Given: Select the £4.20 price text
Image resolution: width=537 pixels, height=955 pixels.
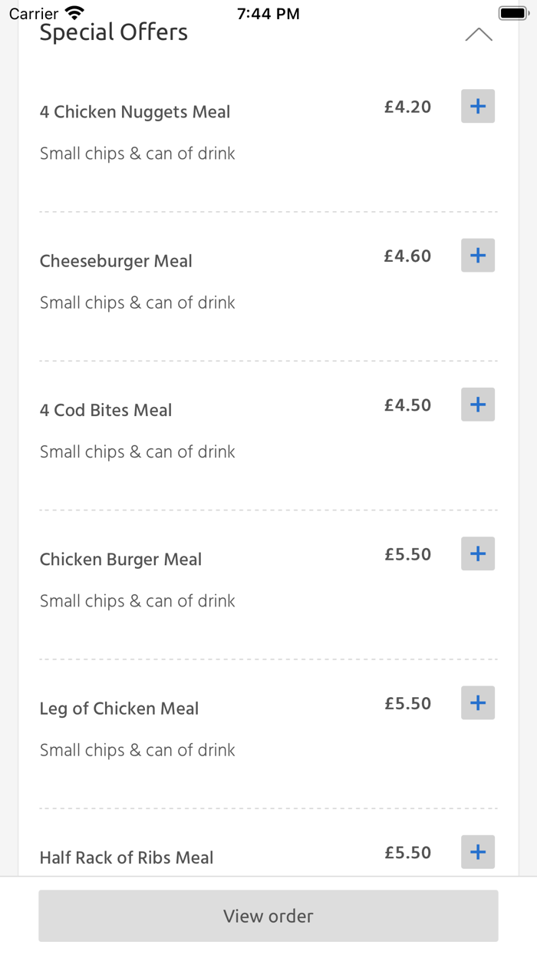Looking at the screenshot, I should tap(407, 107).
